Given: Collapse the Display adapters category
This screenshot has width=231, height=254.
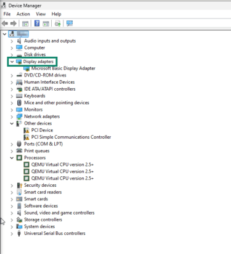Looking at the screenshot, I should [x=12, y=62].
